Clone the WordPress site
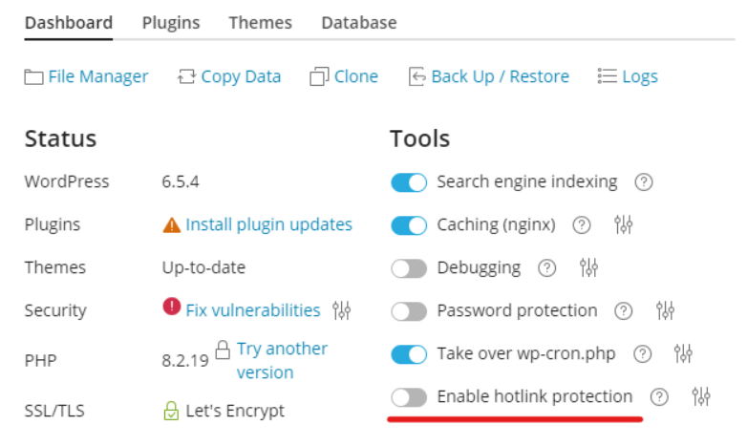Viewport: 747px width, 446px height. point(344,76)
